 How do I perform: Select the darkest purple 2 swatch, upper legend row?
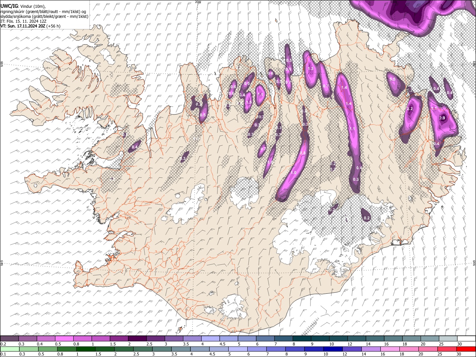pyautogui.click(x=137, y=339)
